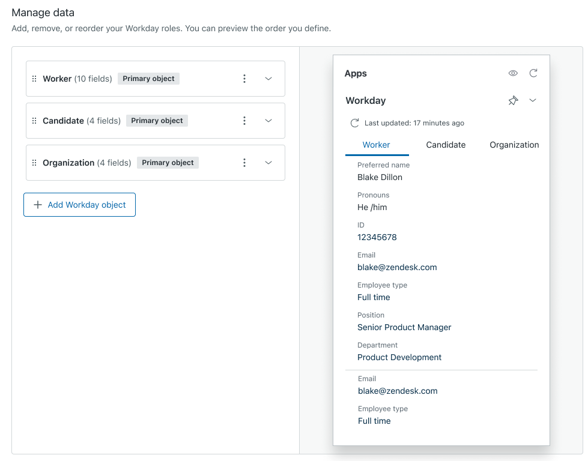Grab the Worker row drag handle
This screenshot has width=588, height=461.
tap(34, 79)
